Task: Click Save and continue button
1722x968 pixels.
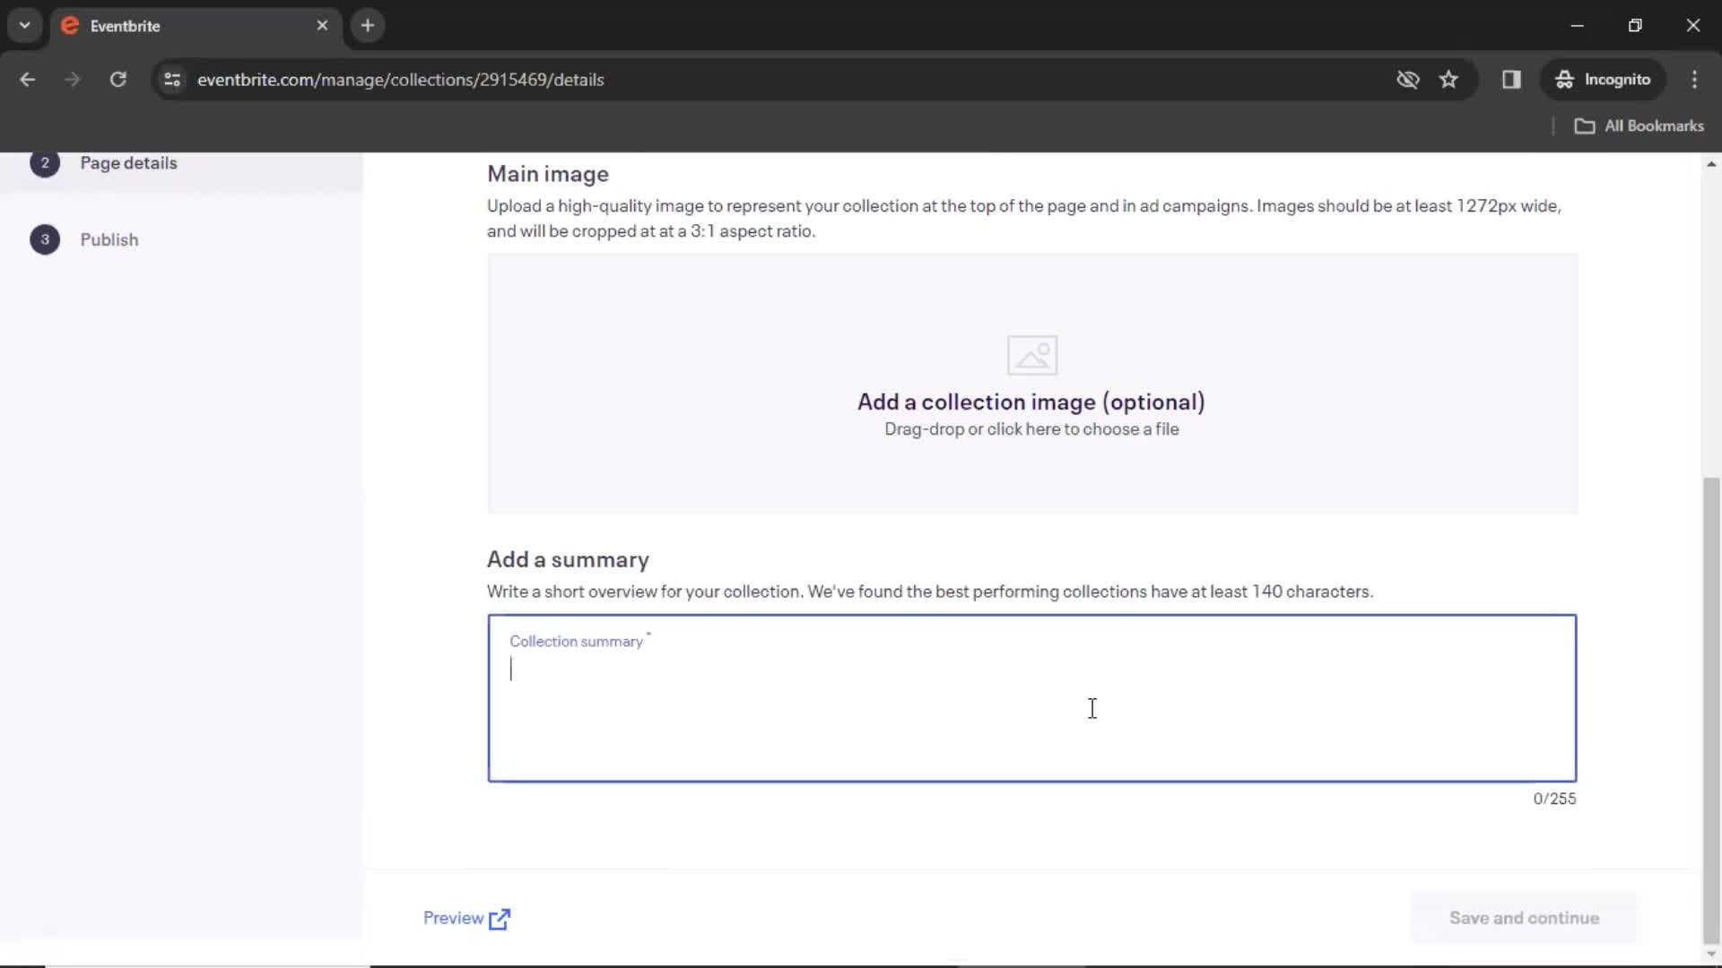Action: 1524,918
